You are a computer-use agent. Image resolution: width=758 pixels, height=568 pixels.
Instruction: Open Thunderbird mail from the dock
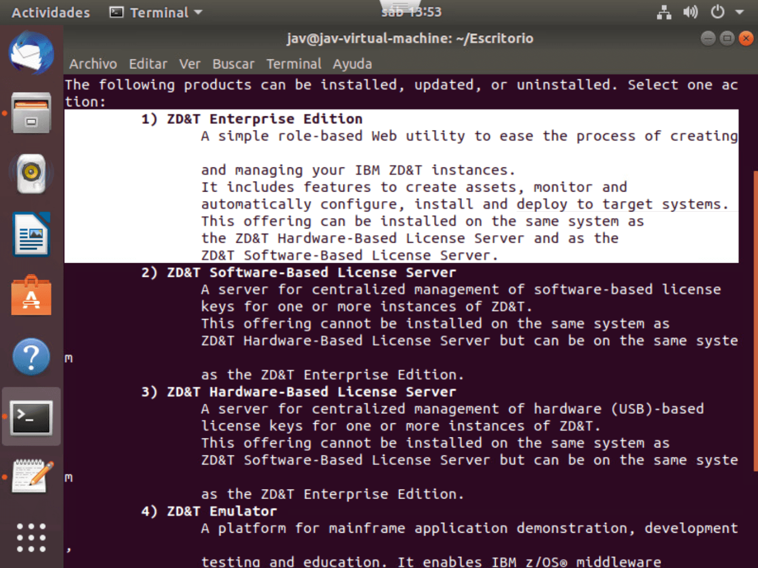[x=31, y=53]
